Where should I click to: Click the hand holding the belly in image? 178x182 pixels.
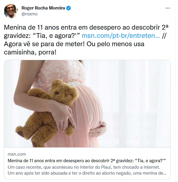[x=98, y=129]
